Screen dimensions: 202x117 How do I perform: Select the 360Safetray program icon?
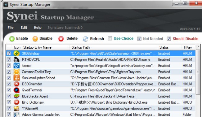16,53
